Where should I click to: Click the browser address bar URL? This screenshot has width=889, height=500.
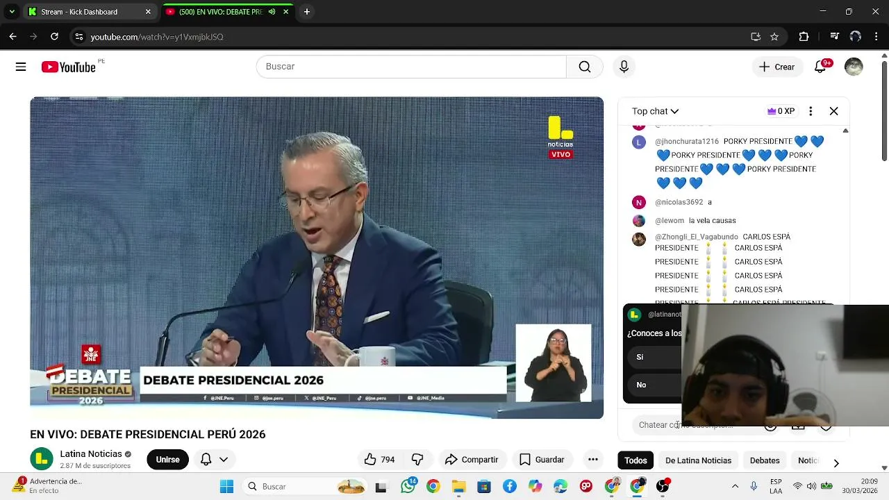click(157, 37)
